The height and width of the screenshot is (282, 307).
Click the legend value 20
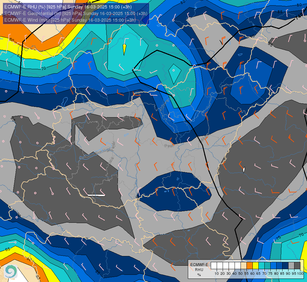click(223, 274)
